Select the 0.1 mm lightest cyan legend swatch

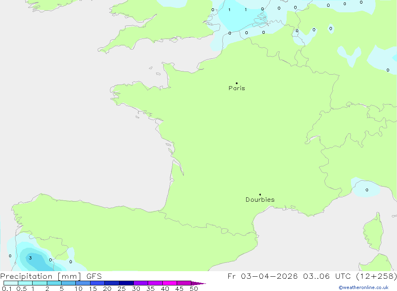tap(11, 283)
